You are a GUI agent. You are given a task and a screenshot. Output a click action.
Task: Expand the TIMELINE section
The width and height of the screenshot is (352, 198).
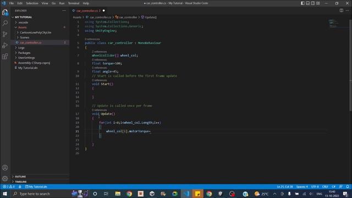[21, 182]
